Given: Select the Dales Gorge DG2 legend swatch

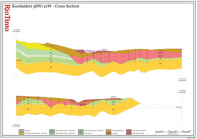Looking at the screenshot, I should click(x=52, y=133).
